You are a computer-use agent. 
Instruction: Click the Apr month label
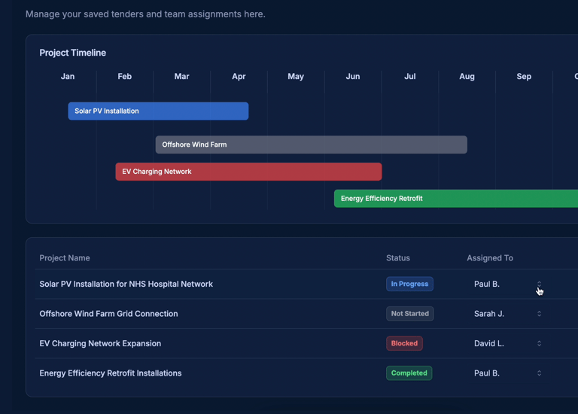pyautogui.click(x=239, y=76)
